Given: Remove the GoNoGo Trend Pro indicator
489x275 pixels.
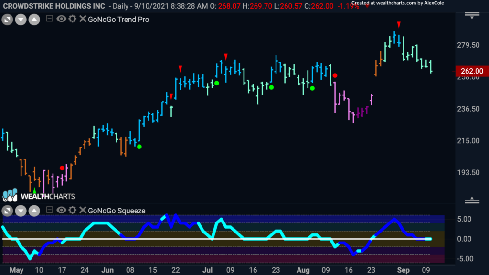Looking at the screenshot, I should point(83,19).
